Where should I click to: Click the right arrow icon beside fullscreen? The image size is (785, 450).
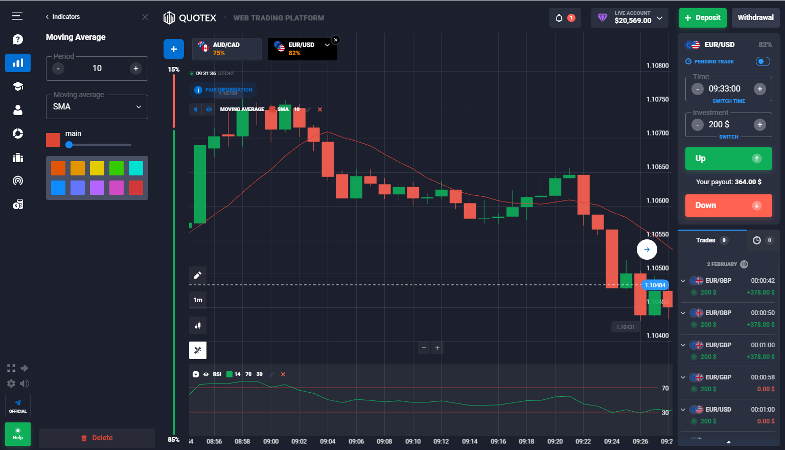24,368
